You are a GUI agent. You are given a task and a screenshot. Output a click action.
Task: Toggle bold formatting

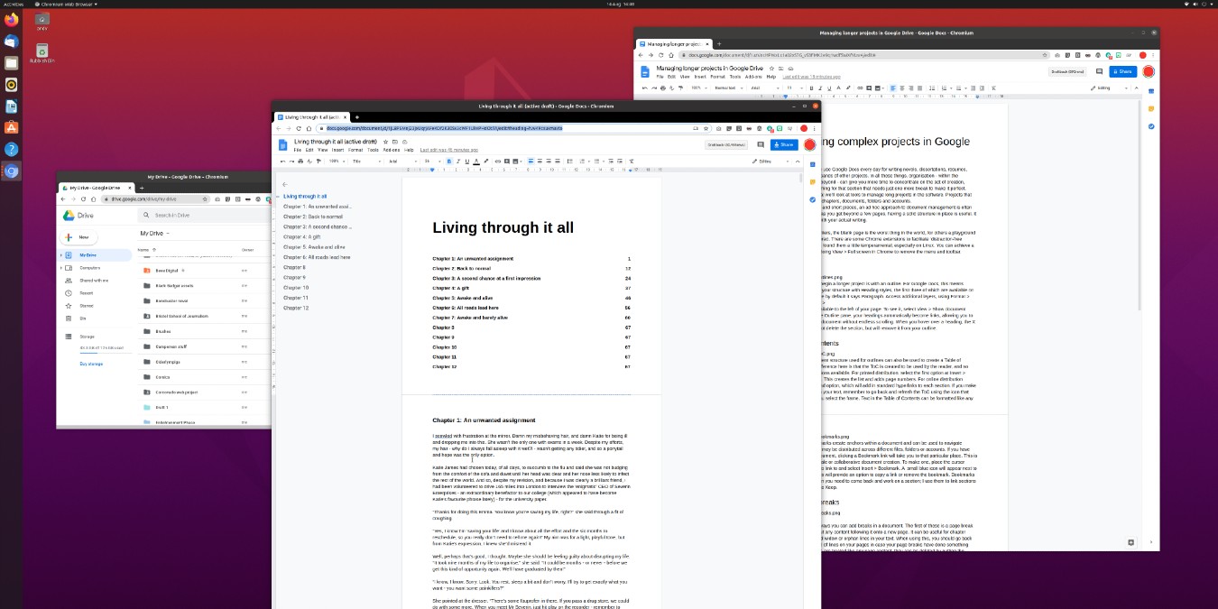click(x=449, y=161)
